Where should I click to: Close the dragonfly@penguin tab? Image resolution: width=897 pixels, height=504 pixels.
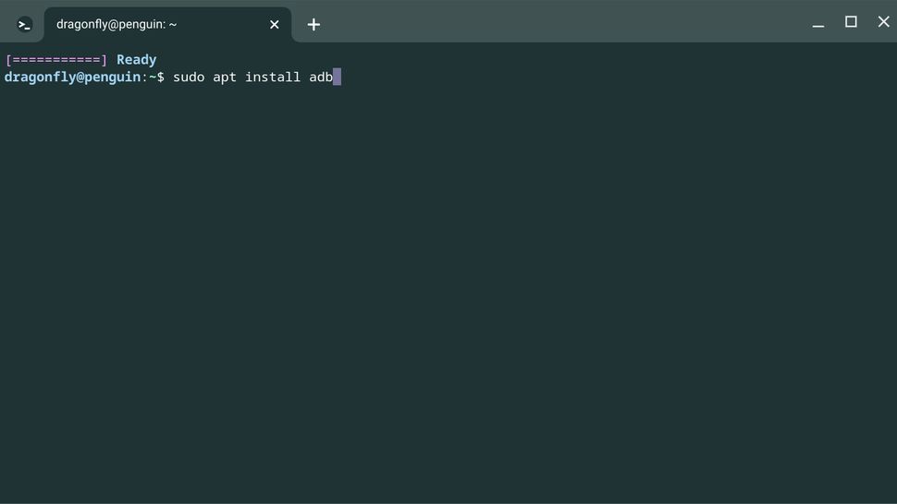click(275, 25)
